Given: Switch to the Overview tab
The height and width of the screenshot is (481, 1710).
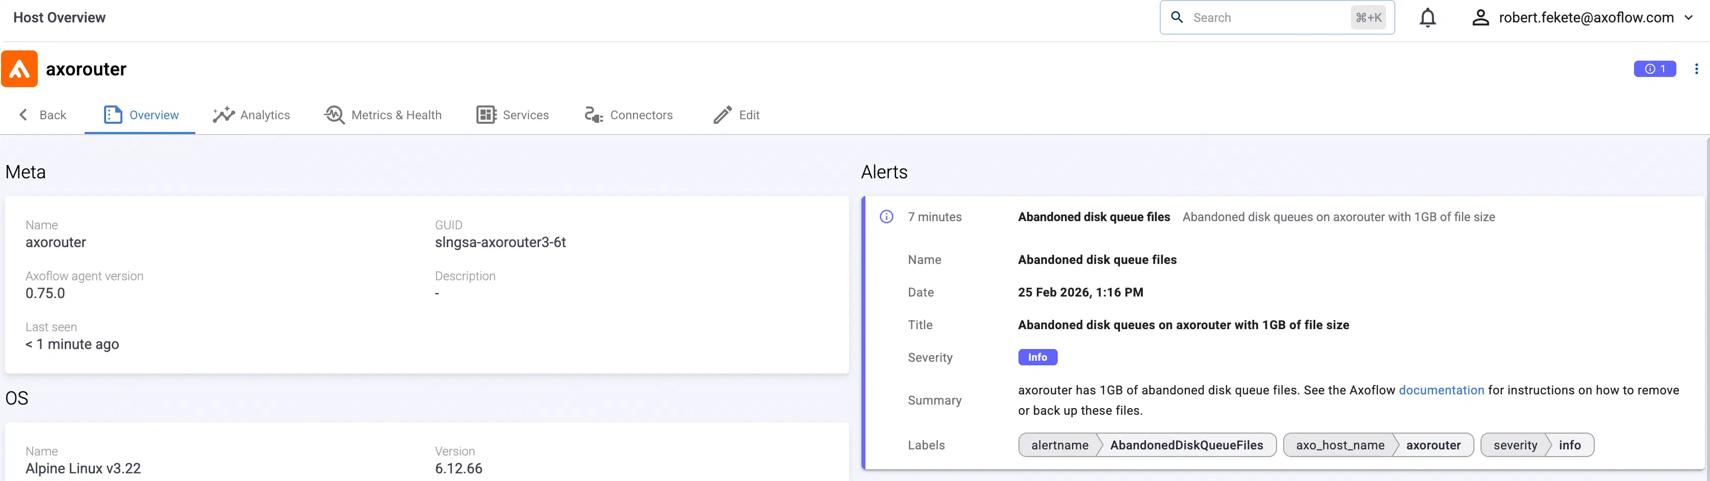Looking at the screenshot, I should [140, 115].
